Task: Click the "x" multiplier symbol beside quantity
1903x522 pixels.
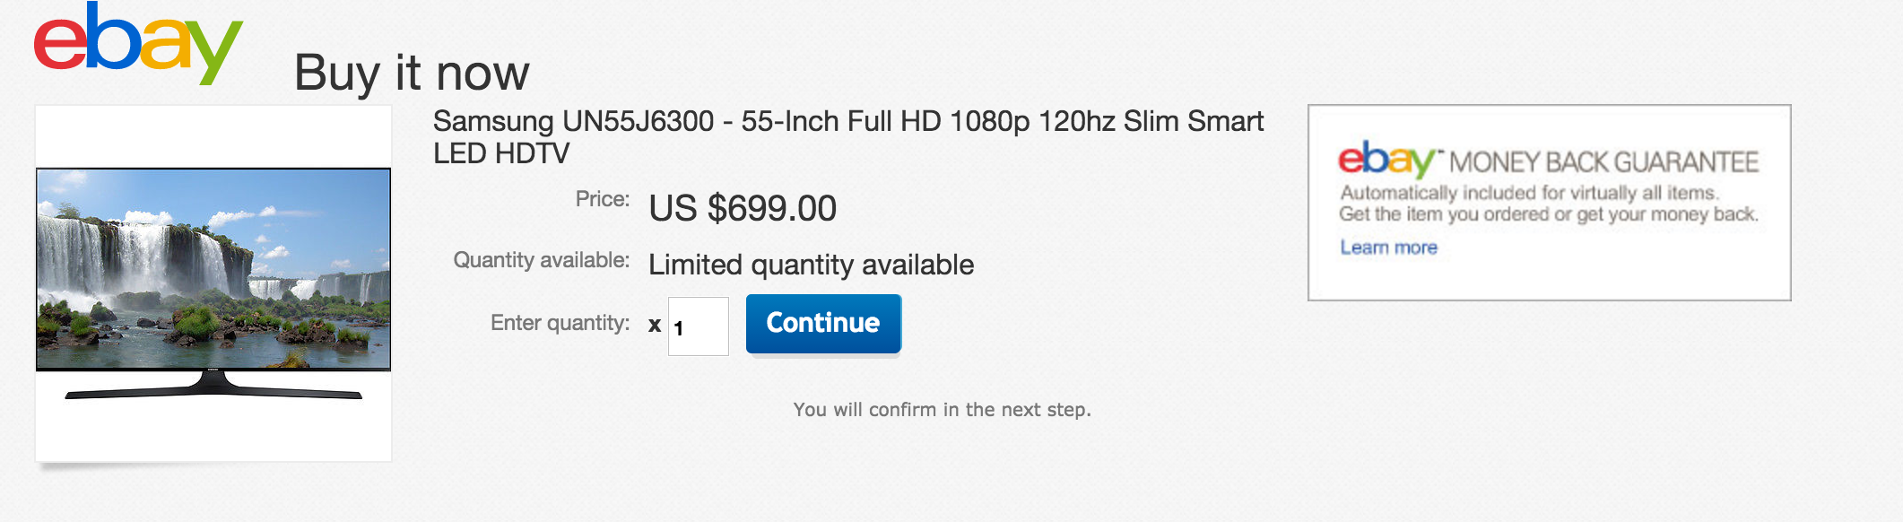Action: pyautogui.click(x=655, y=326)
